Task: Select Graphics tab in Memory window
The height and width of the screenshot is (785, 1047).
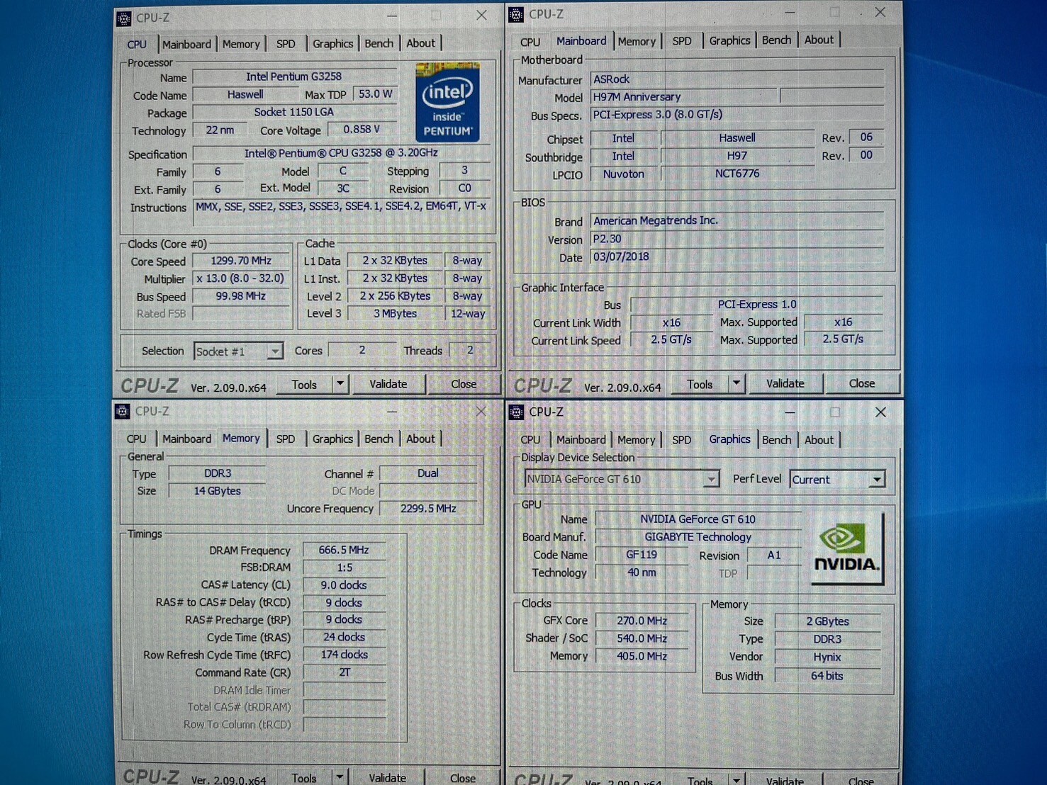Action: point(332,439)
